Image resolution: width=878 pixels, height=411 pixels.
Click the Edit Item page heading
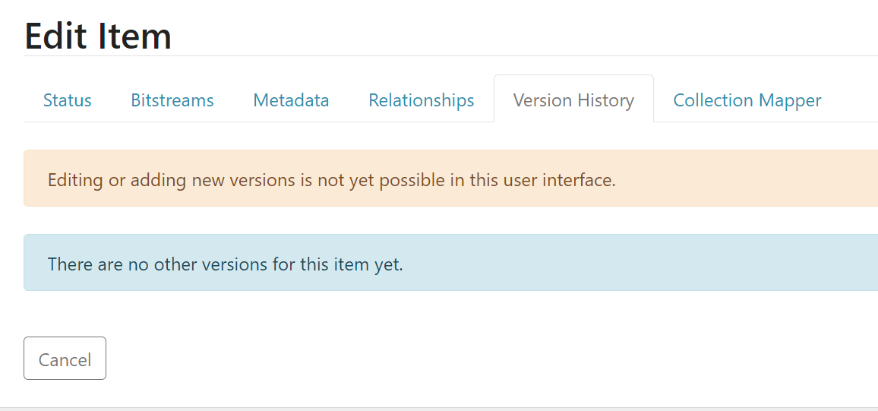pyautogui.click(x=98, y=35)
